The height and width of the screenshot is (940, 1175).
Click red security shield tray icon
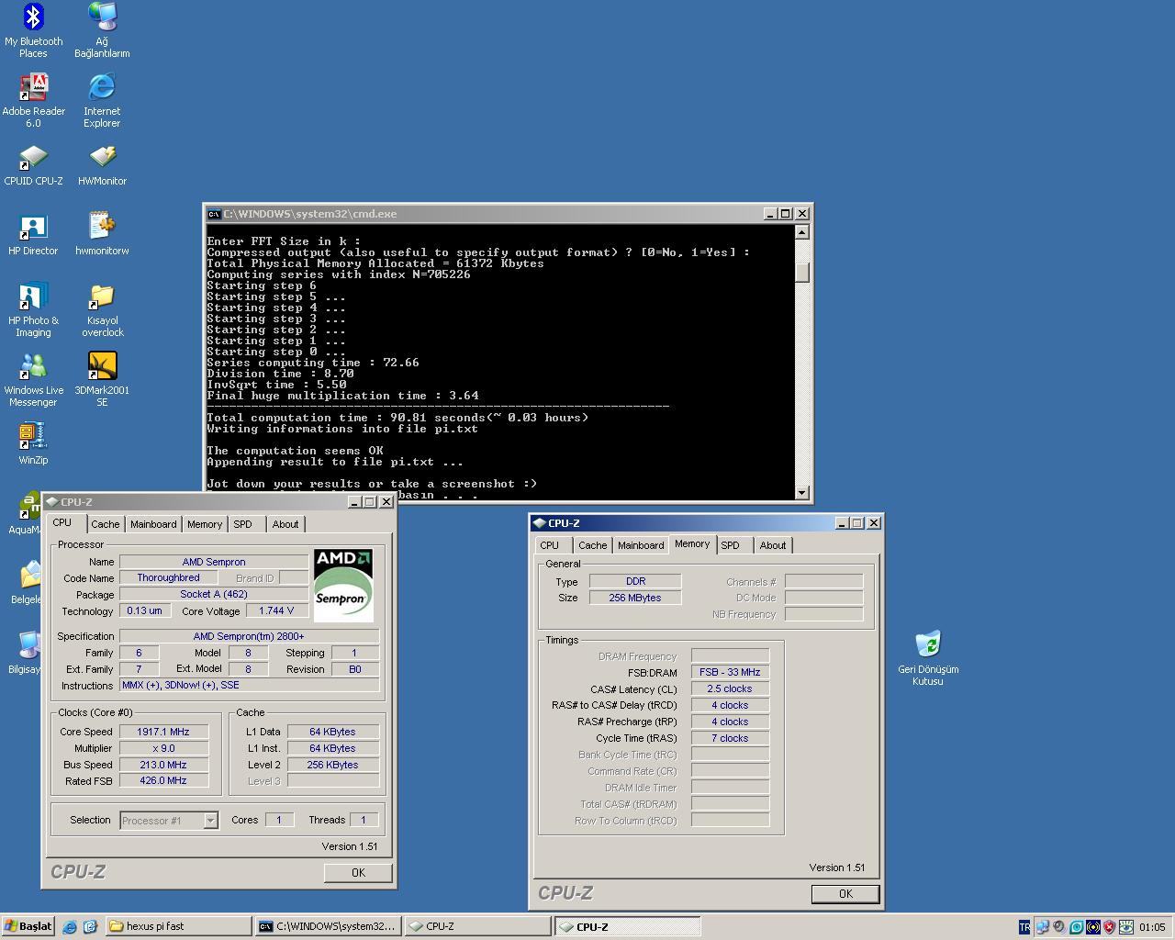tap(1109, 927)
